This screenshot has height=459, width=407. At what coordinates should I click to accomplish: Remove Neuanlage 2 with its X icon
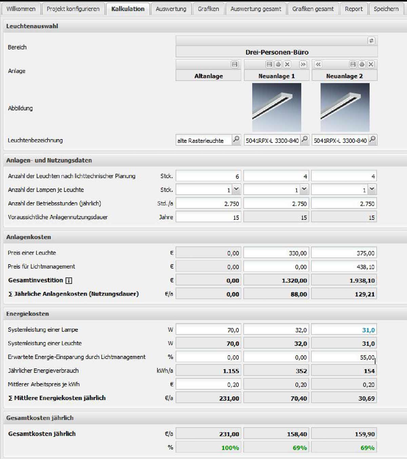pyautogui.click(x=371, y=64)
